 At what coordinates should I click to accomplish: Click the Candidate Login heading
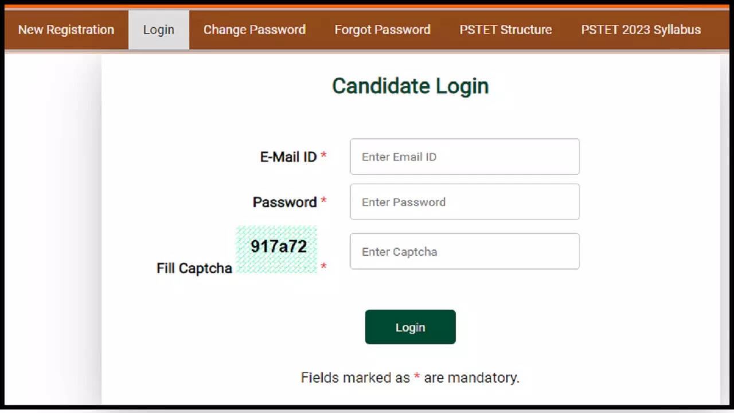pyautogui.click(x=410, y=86)
